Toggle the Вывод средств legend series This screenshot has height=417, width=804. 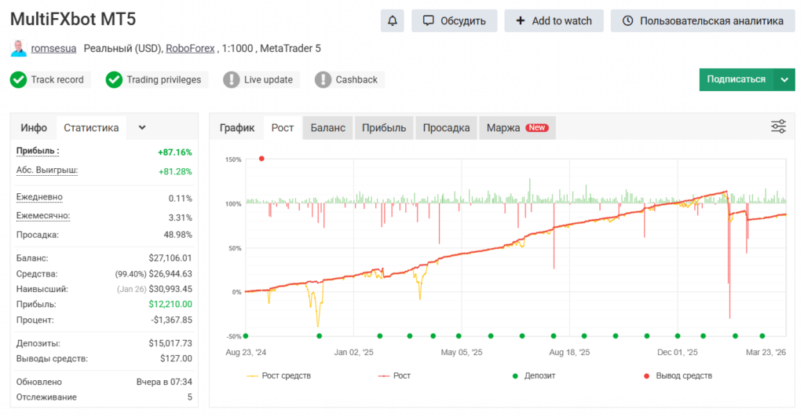pos(677,376)
